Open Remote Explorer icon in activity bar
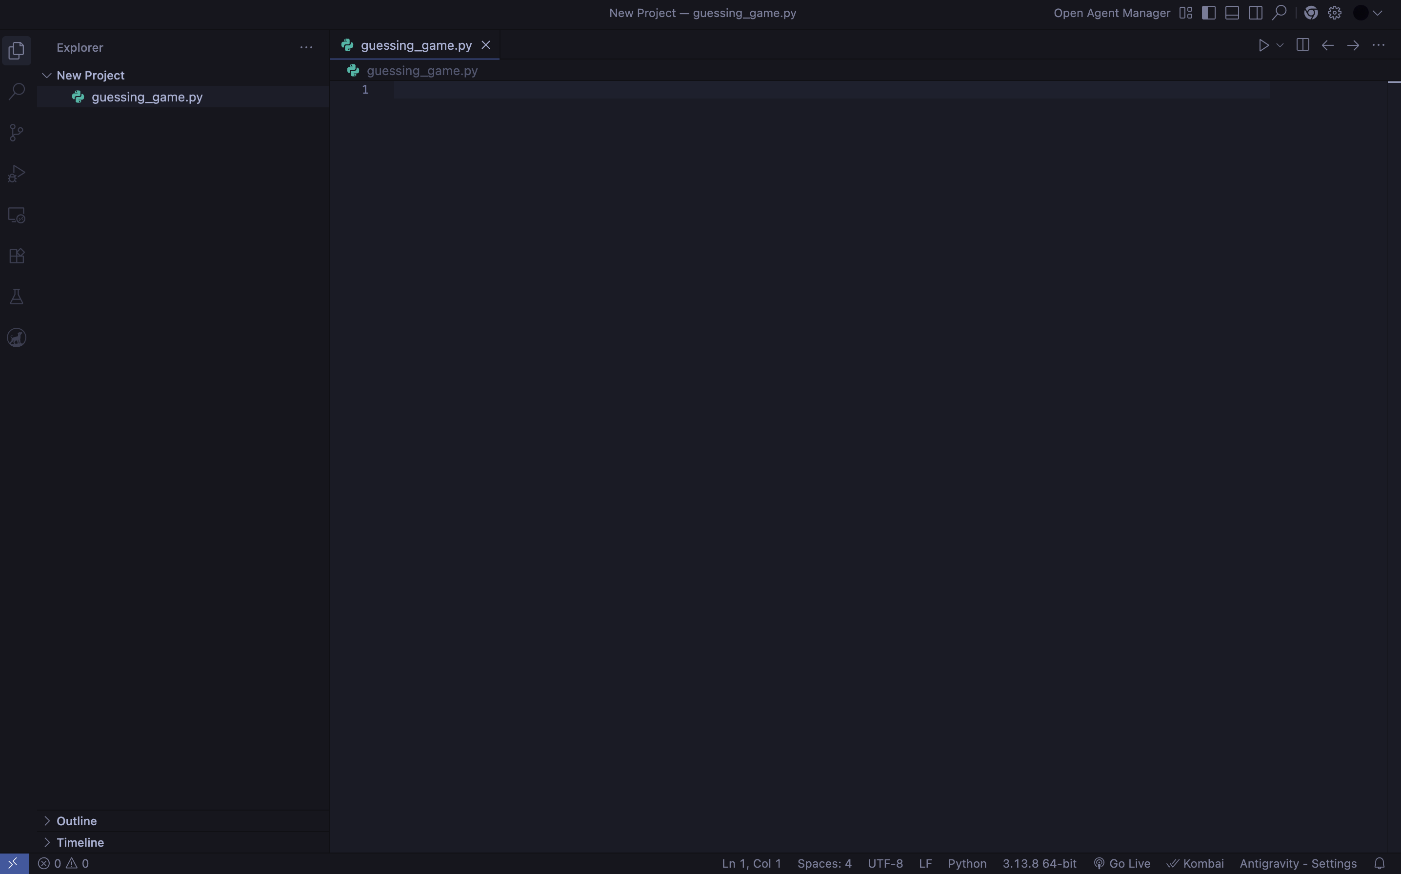The width and height of the screenshot is (1401, 874). (x=17, y=215)
